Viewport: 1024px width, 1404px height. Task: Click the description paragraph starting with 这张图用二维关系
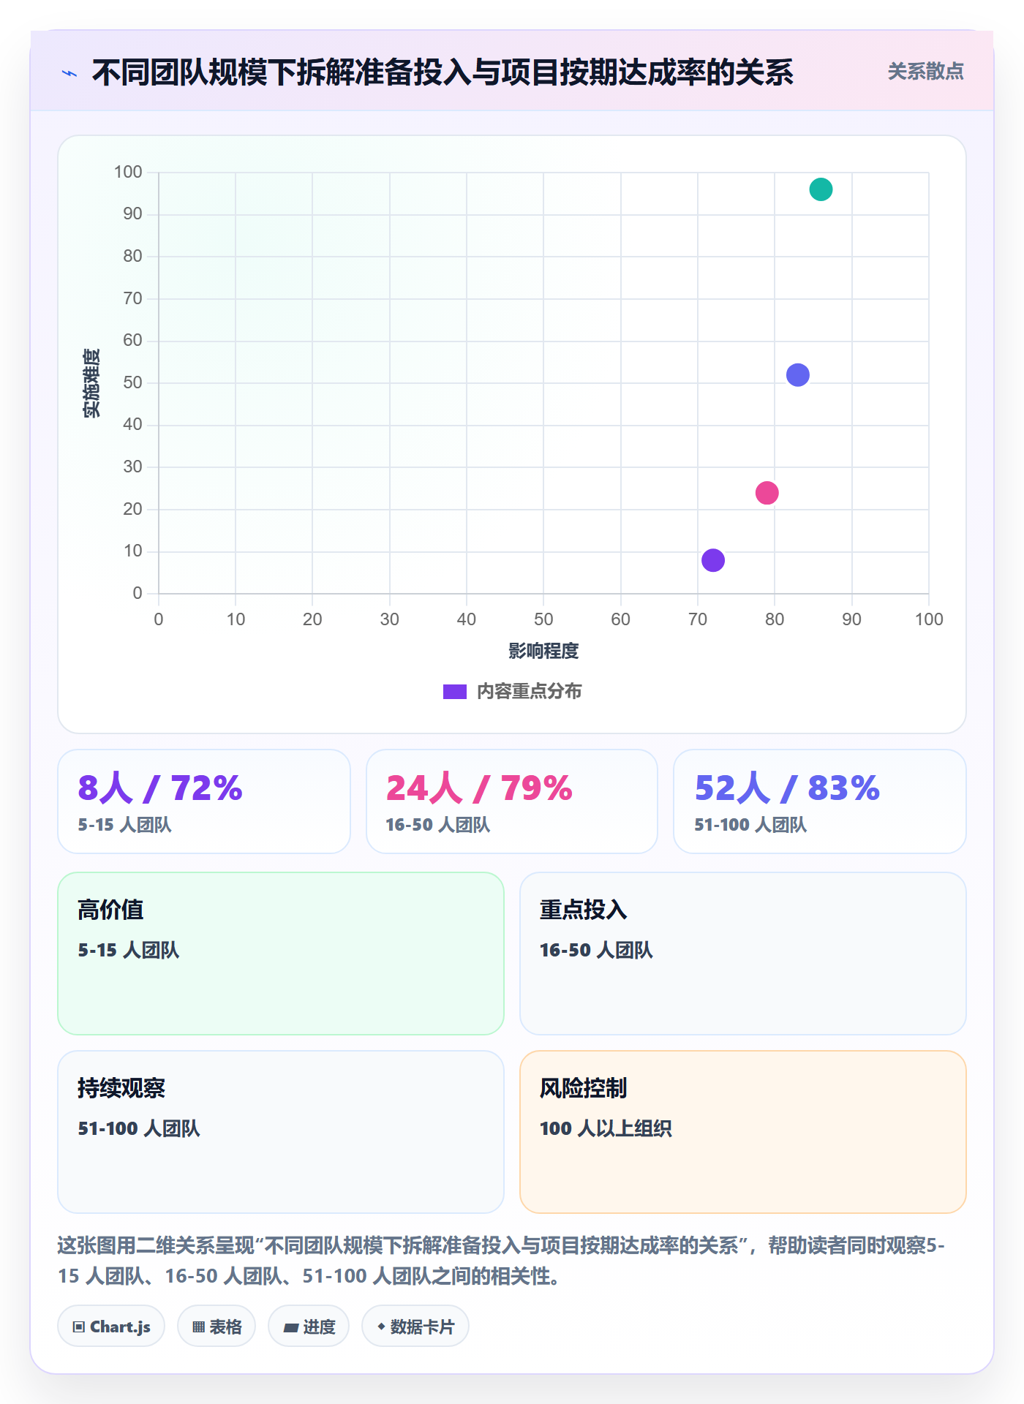click(x=502, y=1261)
